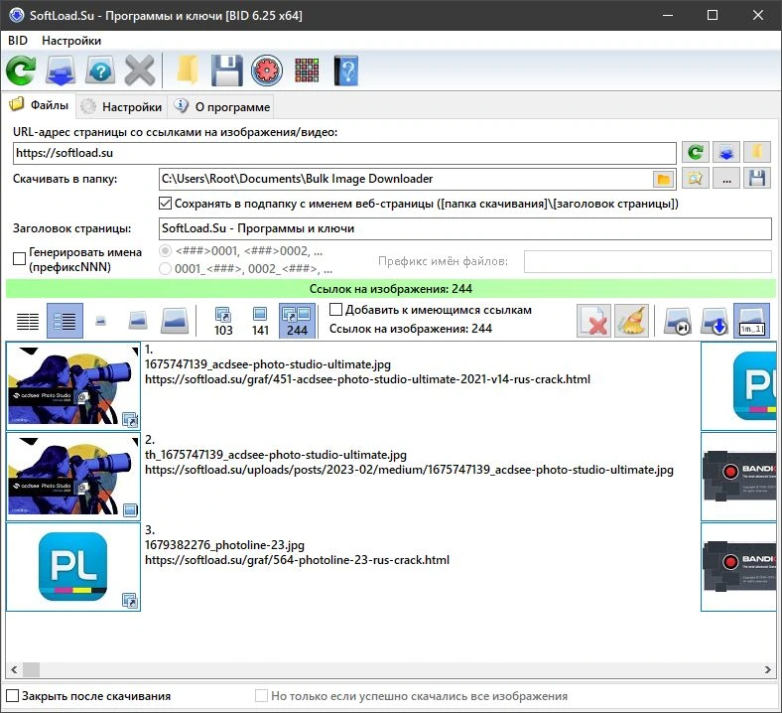The image size is (782, 713).
Task: Click the green refresh icon in main toolbar
Action: pos(21,71)
